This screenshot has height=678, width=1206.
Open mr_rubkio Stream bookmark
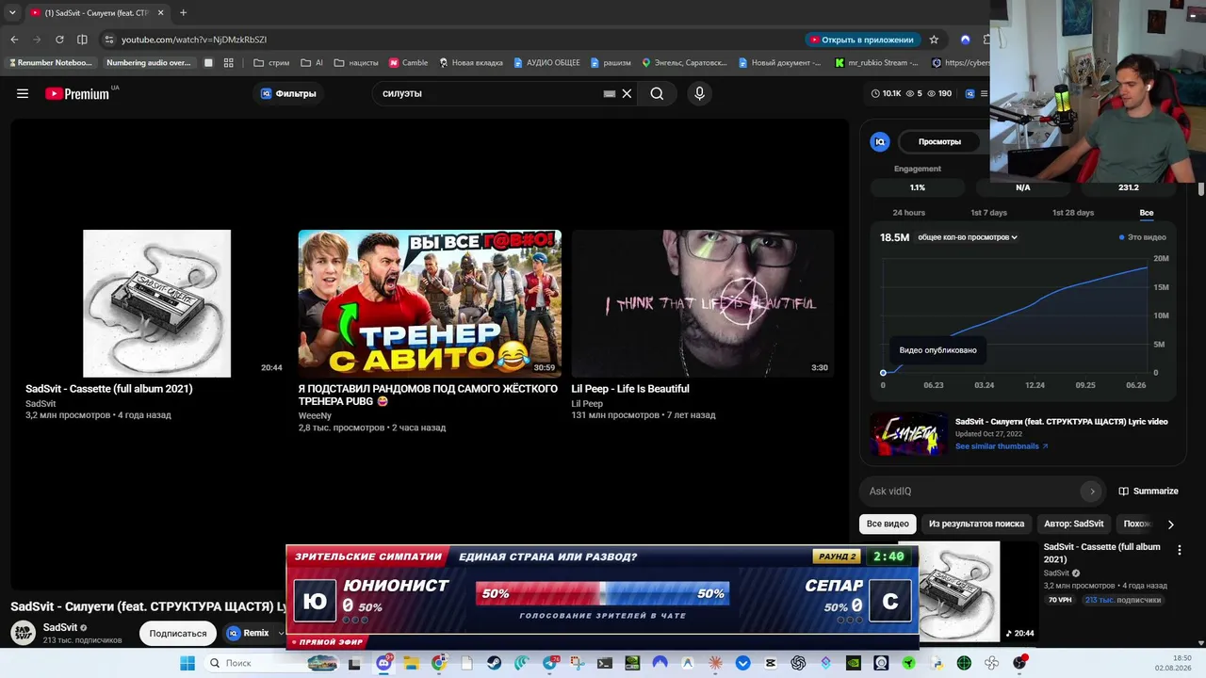click(x=876, y=63)
